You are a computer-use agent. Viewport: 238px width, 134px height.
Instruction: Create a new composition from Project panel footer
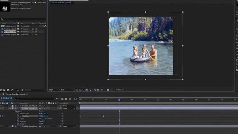tap(8, 90)
